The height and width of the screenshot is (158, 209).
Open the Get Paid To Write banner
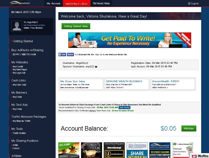click(130, 40)
